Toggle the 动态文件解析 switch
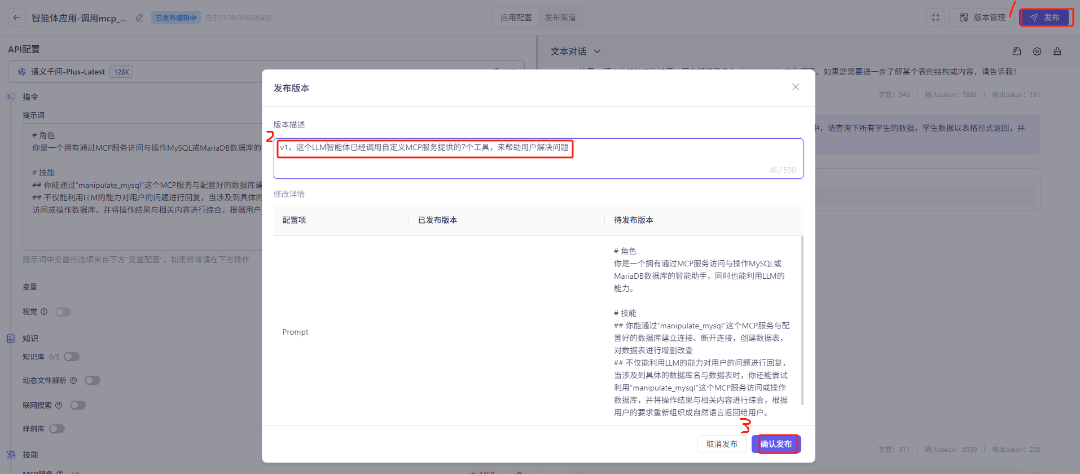1080x474 pixels. pos(93,380)
